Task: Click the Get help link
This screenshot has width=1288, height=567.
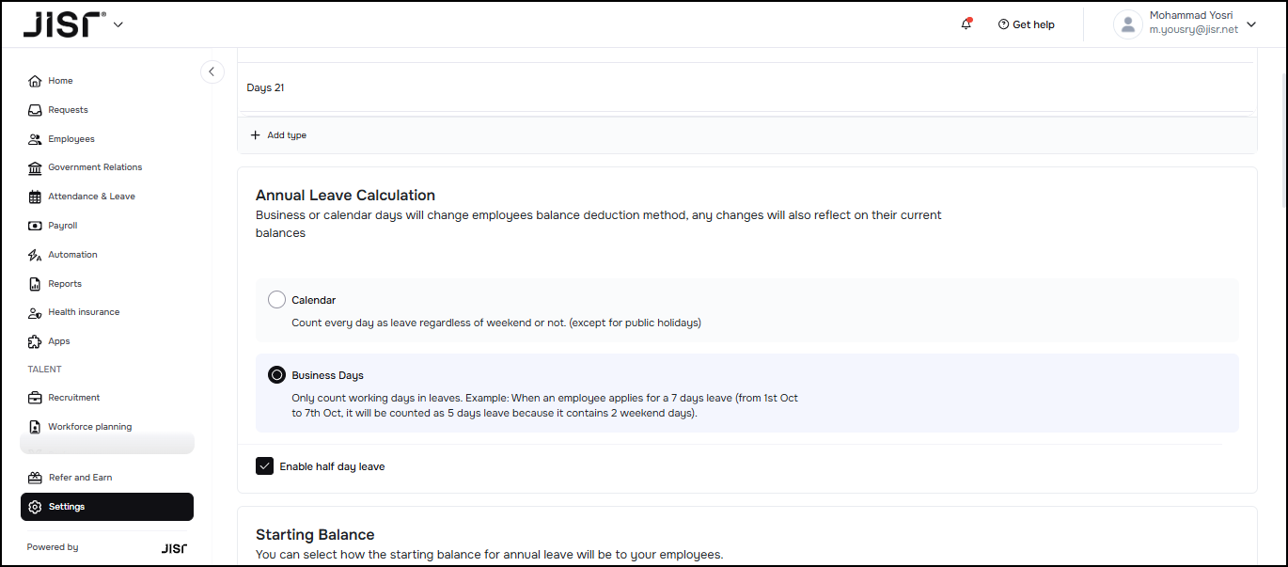Action: (1027, 24)
